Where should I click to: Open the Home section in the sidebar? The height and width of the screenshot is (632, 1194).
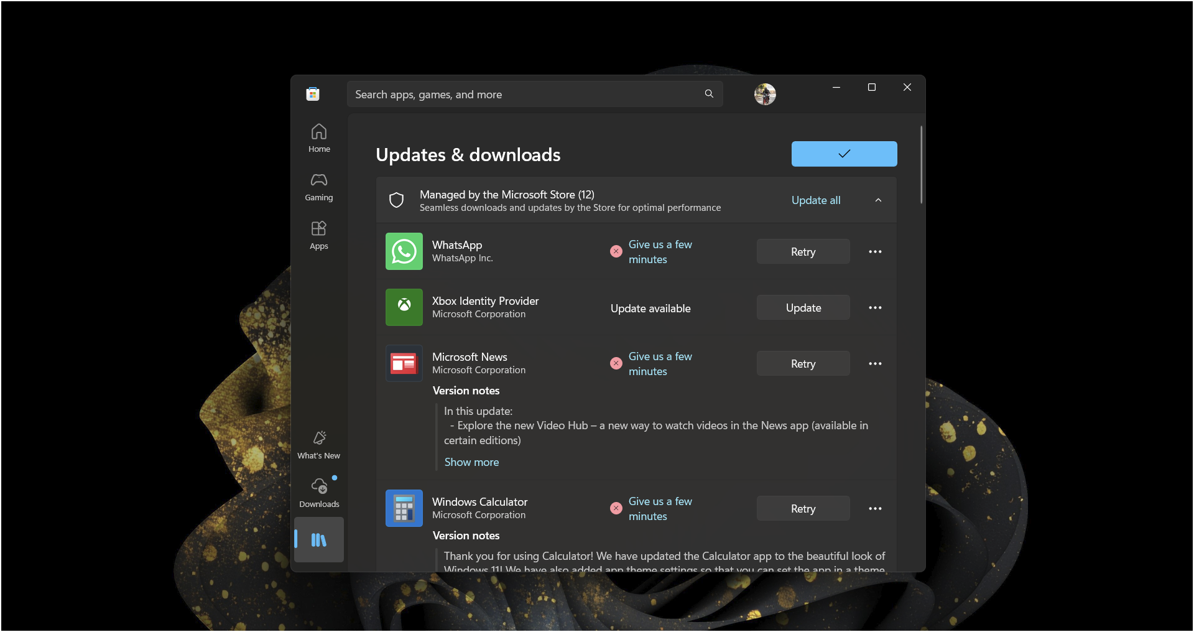[x=319, y=138]
